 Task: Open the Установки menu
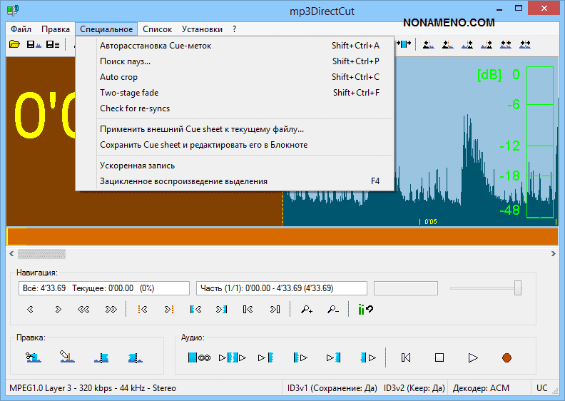202,29
